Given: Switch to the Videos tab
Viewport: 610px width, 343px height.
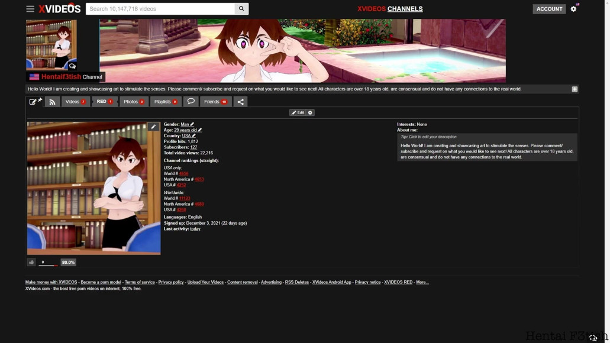Looking at the screenshot, I should [x=76, y=102].
